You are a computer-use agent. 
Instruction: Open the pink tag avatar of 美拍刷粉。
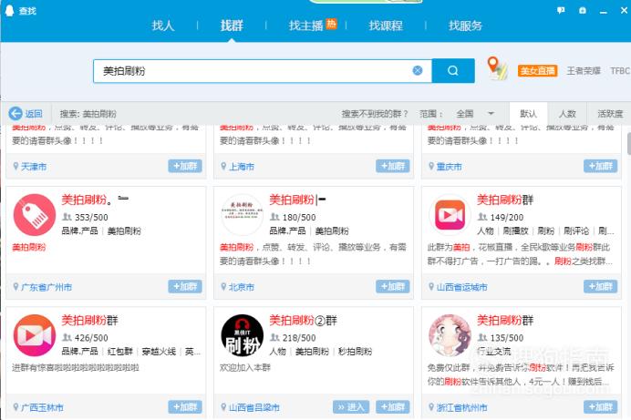(35, 215)
